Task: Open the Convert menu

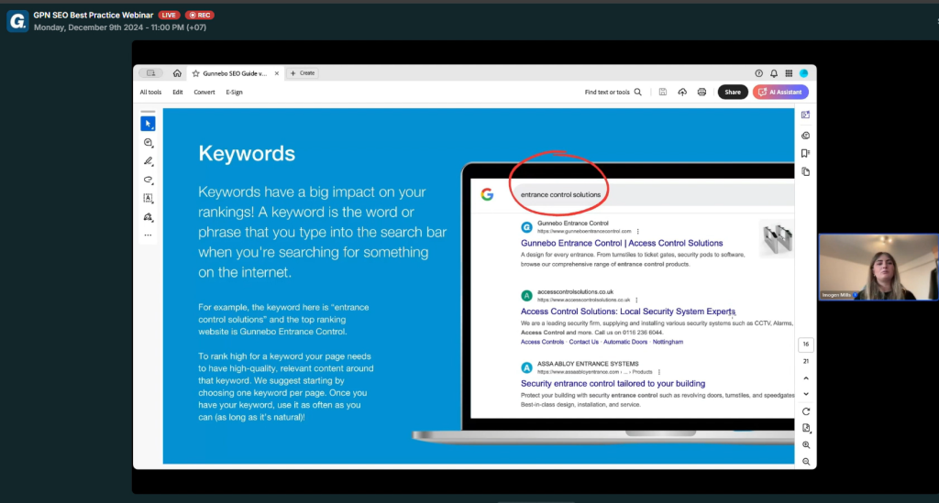Action: click(204, 93)
